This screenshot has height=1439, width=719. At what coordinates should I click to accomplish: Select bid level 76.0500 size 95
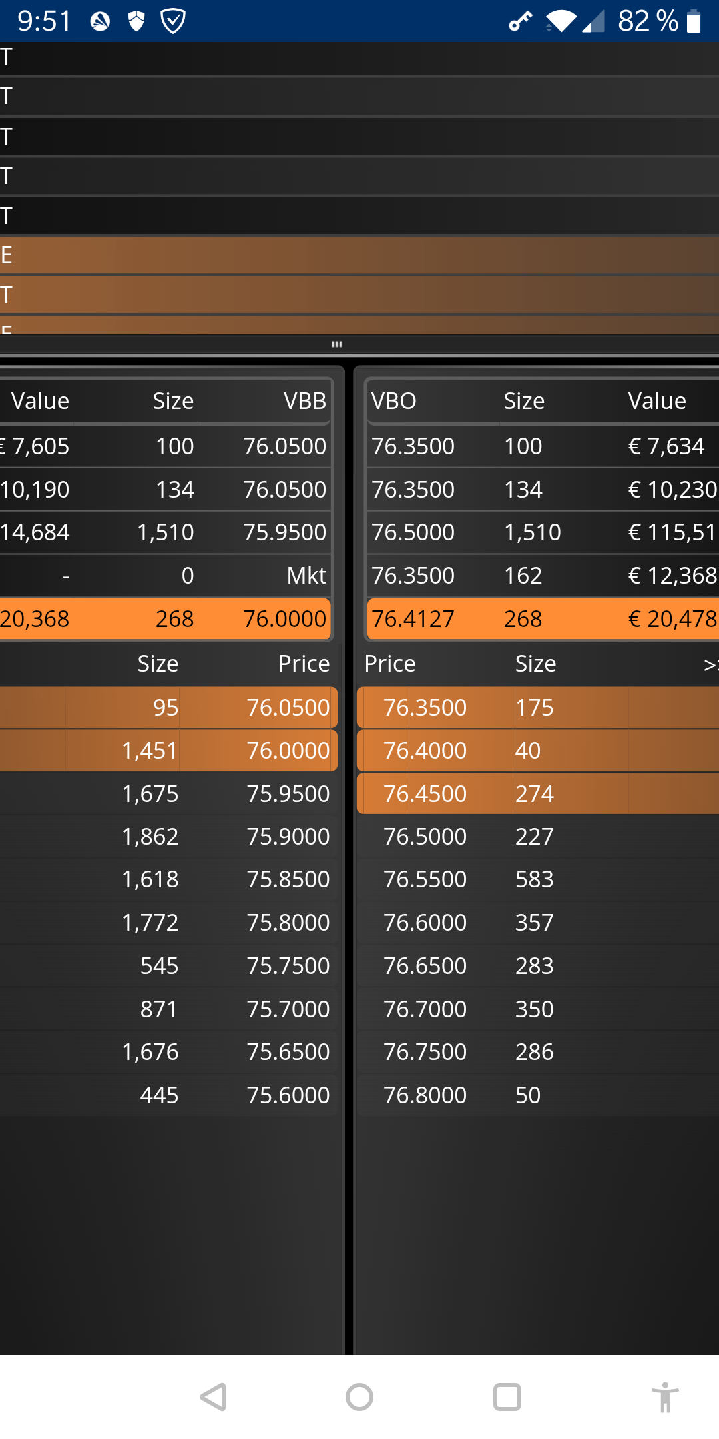tap(168, 708)
